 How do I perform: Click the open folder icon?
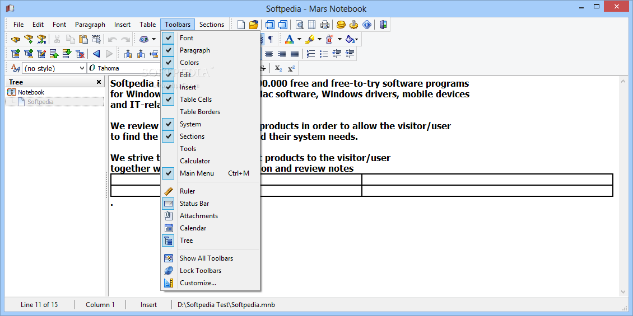click(x=254, y=25)
